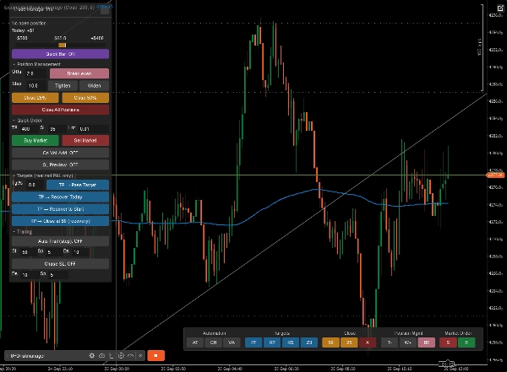507x372 pixels.
Task: Click the cloud icon in bot bar
Action: pyautogui.click(x=101, y=355)
